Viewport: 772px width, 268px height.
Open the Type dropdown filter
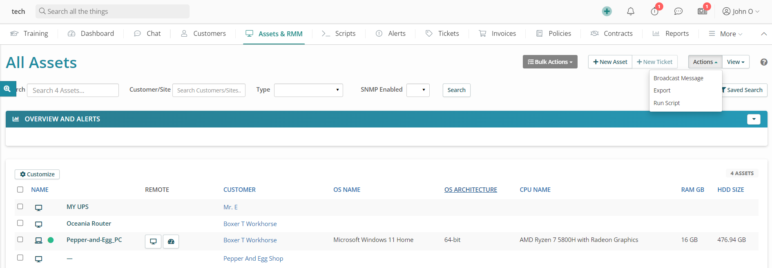pyautogui.click(x=308, y=90)
